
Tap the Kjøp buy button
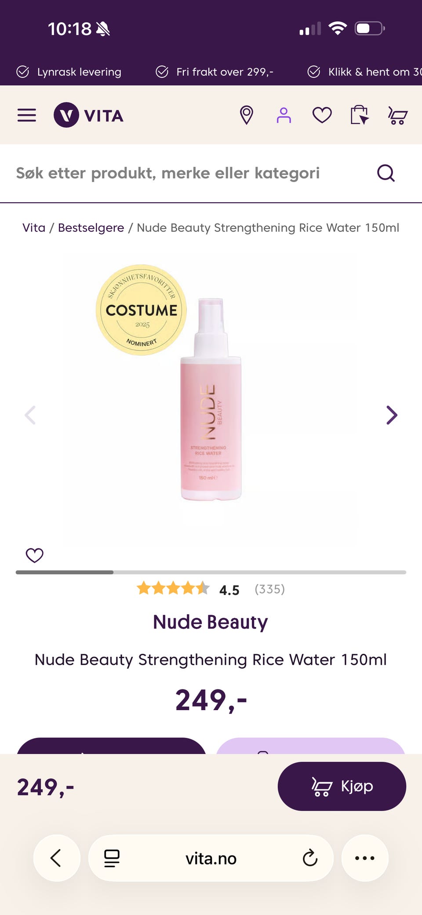point(342,786)
